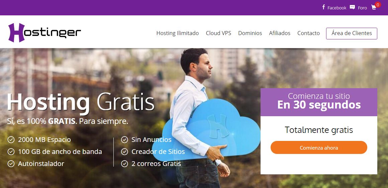Open the shopping cart icon

click(x=374, y=7)
